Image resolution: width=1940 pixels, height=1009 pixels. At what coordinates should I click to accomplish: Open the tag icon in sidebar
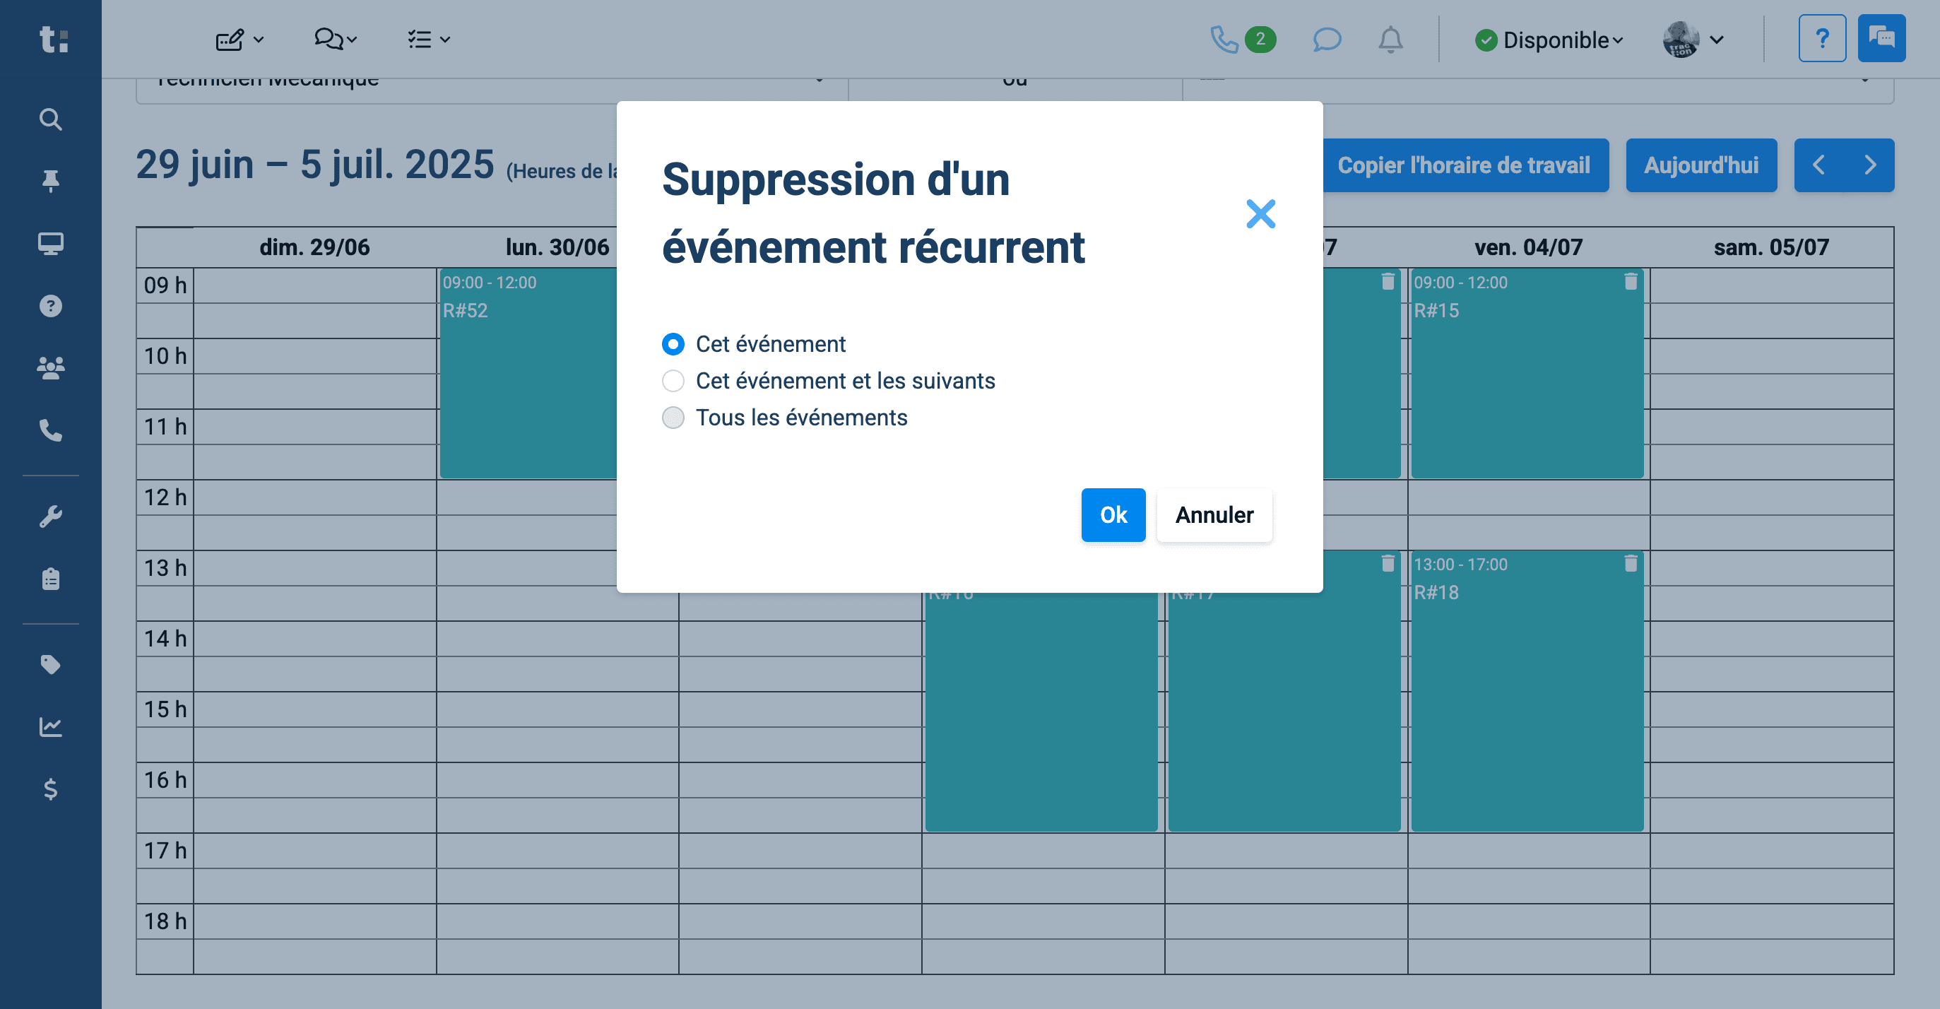coord(50,664)
